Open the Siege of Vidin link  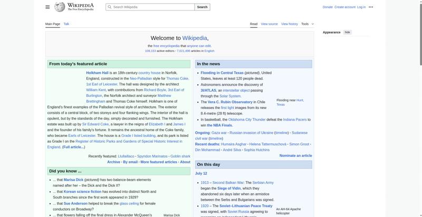click(x=229, y=188)
